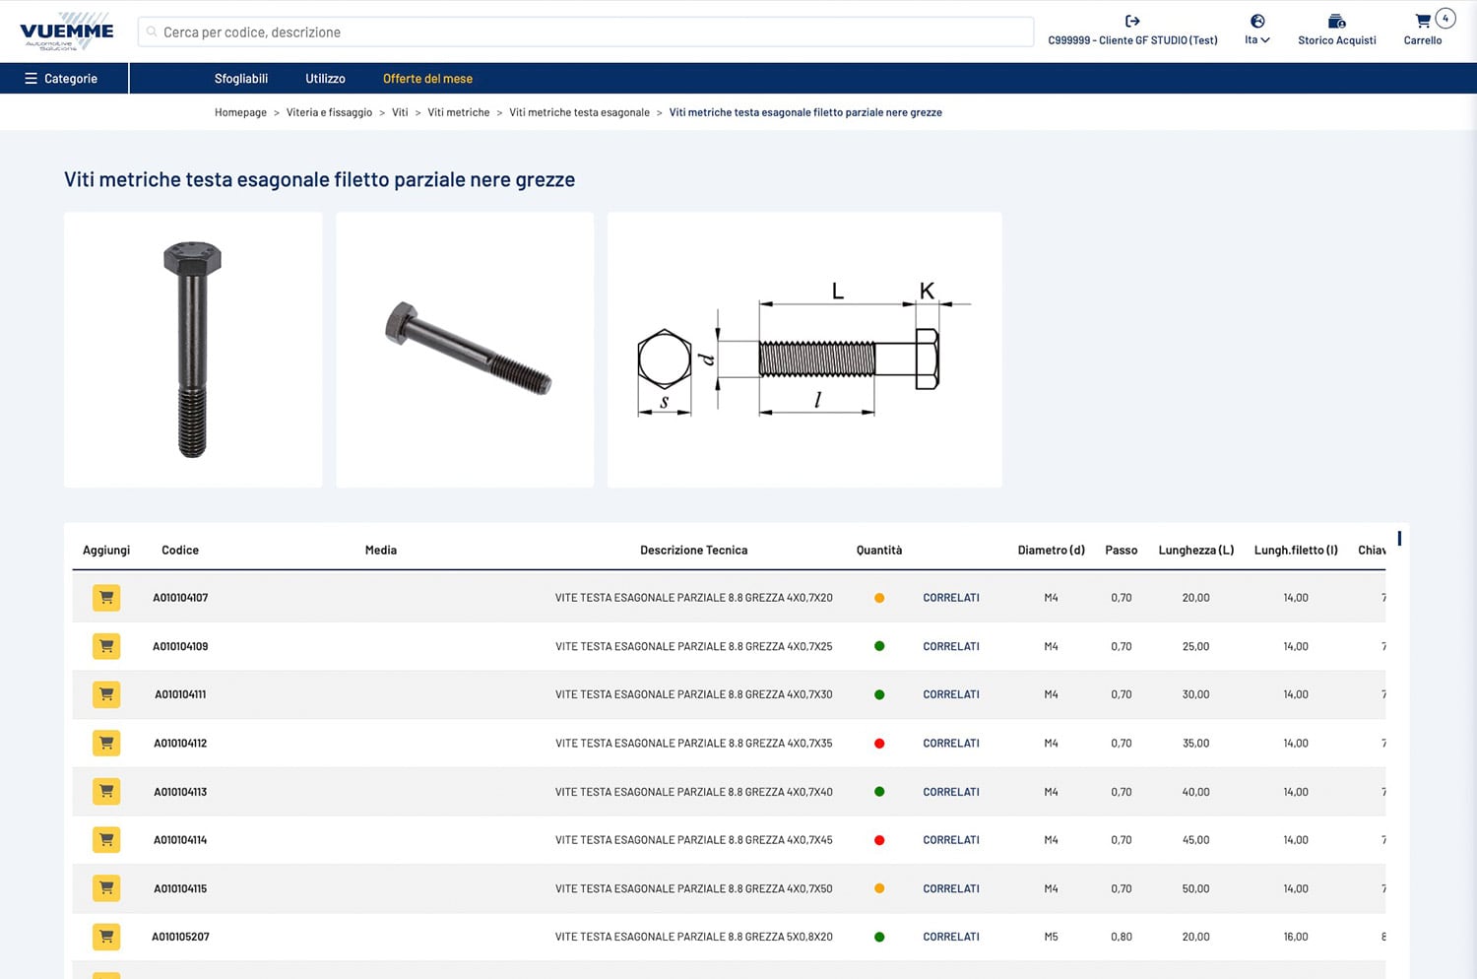Click the red availability dot for A010104112
Viewport: 1477px width, 979px height.
[x=879, y=744]
